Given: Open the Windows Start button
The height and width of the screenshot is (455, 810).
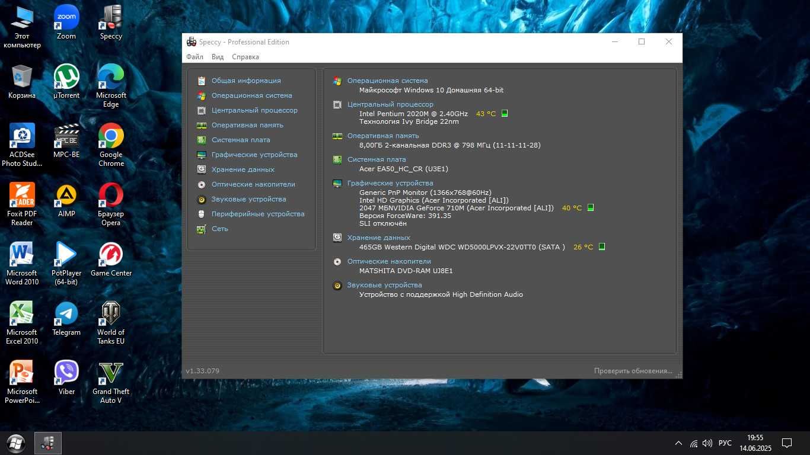Looking at the screenshot, I should coord(16,443).
